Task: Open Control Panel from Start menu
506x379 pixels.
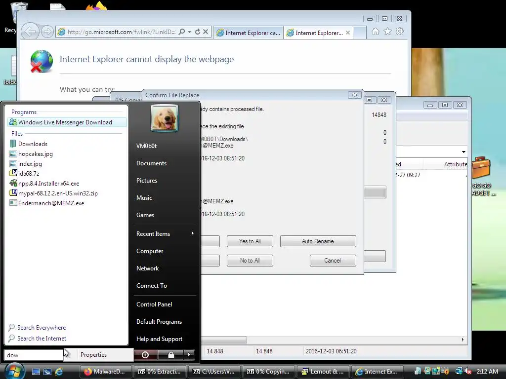Action: pyautogui.click(x=154, y=304)
